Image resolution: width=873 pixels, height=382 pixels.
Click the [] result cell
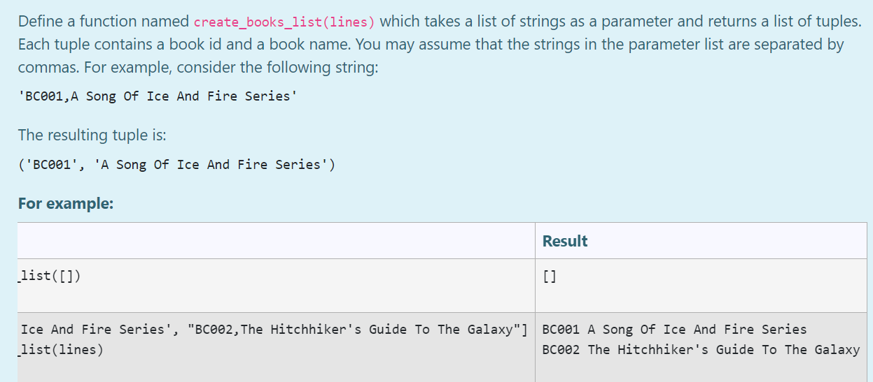[x=550, y=277]
